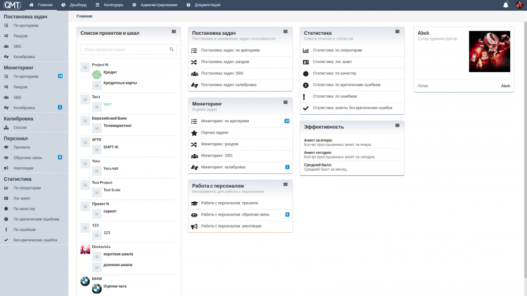Expand grid menu of Постановка задач panel
This screenshot has height=296, width=527.
tap(286, 32)
